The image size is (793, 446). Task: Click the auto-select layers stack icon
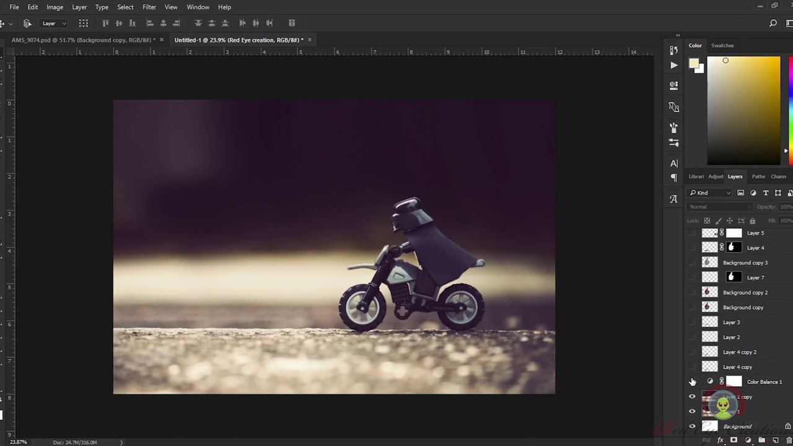(x=27, y=24)
